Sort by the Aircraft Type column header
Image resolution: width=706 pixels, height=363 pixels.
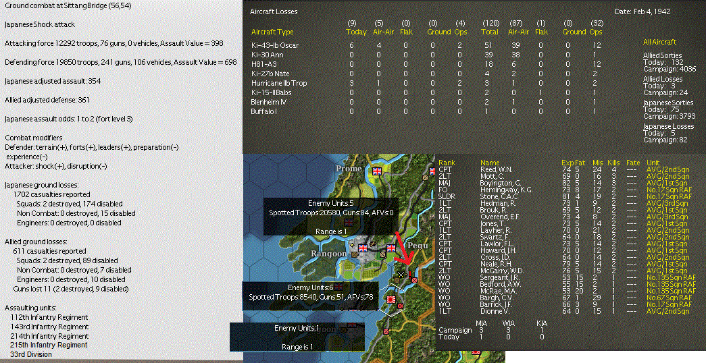point(272,32)
